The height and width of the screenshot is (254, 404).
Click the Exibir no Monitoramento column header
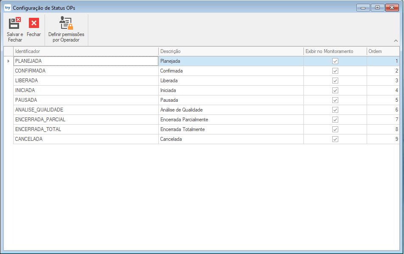pyautogui.click(x=335, y=51)
